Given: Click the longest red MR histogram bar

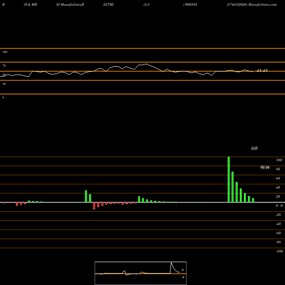Looking at the screenshot, I should pyautogui.click(x=94, y=206).
